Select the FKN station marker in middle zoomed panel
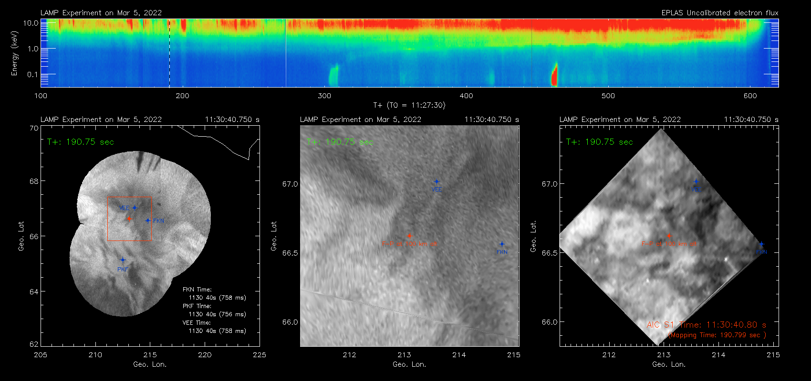Image resolution: width=811 pixels, height=381 pixels. tap(502, 244)
